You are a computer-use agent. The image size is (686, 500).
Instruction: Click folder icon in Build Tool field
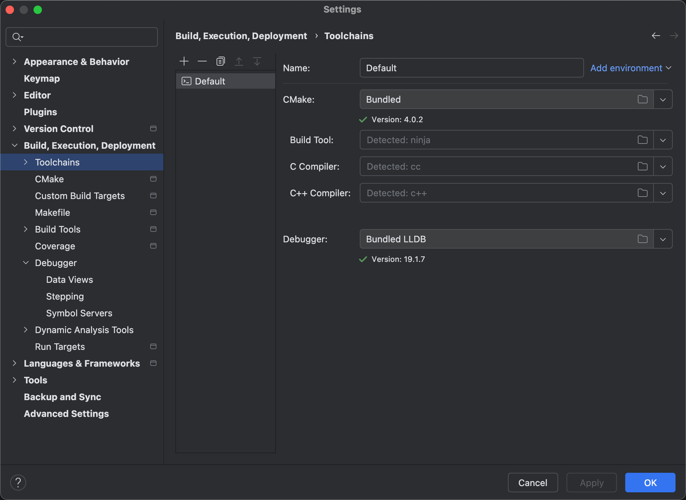642,140
